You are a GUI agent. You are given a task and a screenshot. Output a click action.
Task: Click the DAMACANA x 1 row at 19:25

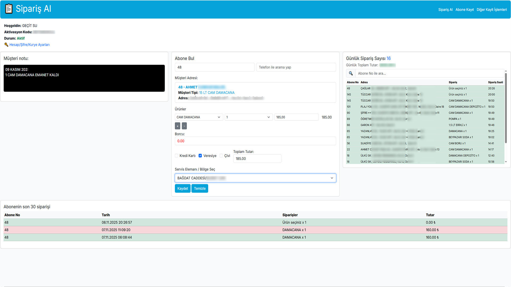click(x=425, y=131)
